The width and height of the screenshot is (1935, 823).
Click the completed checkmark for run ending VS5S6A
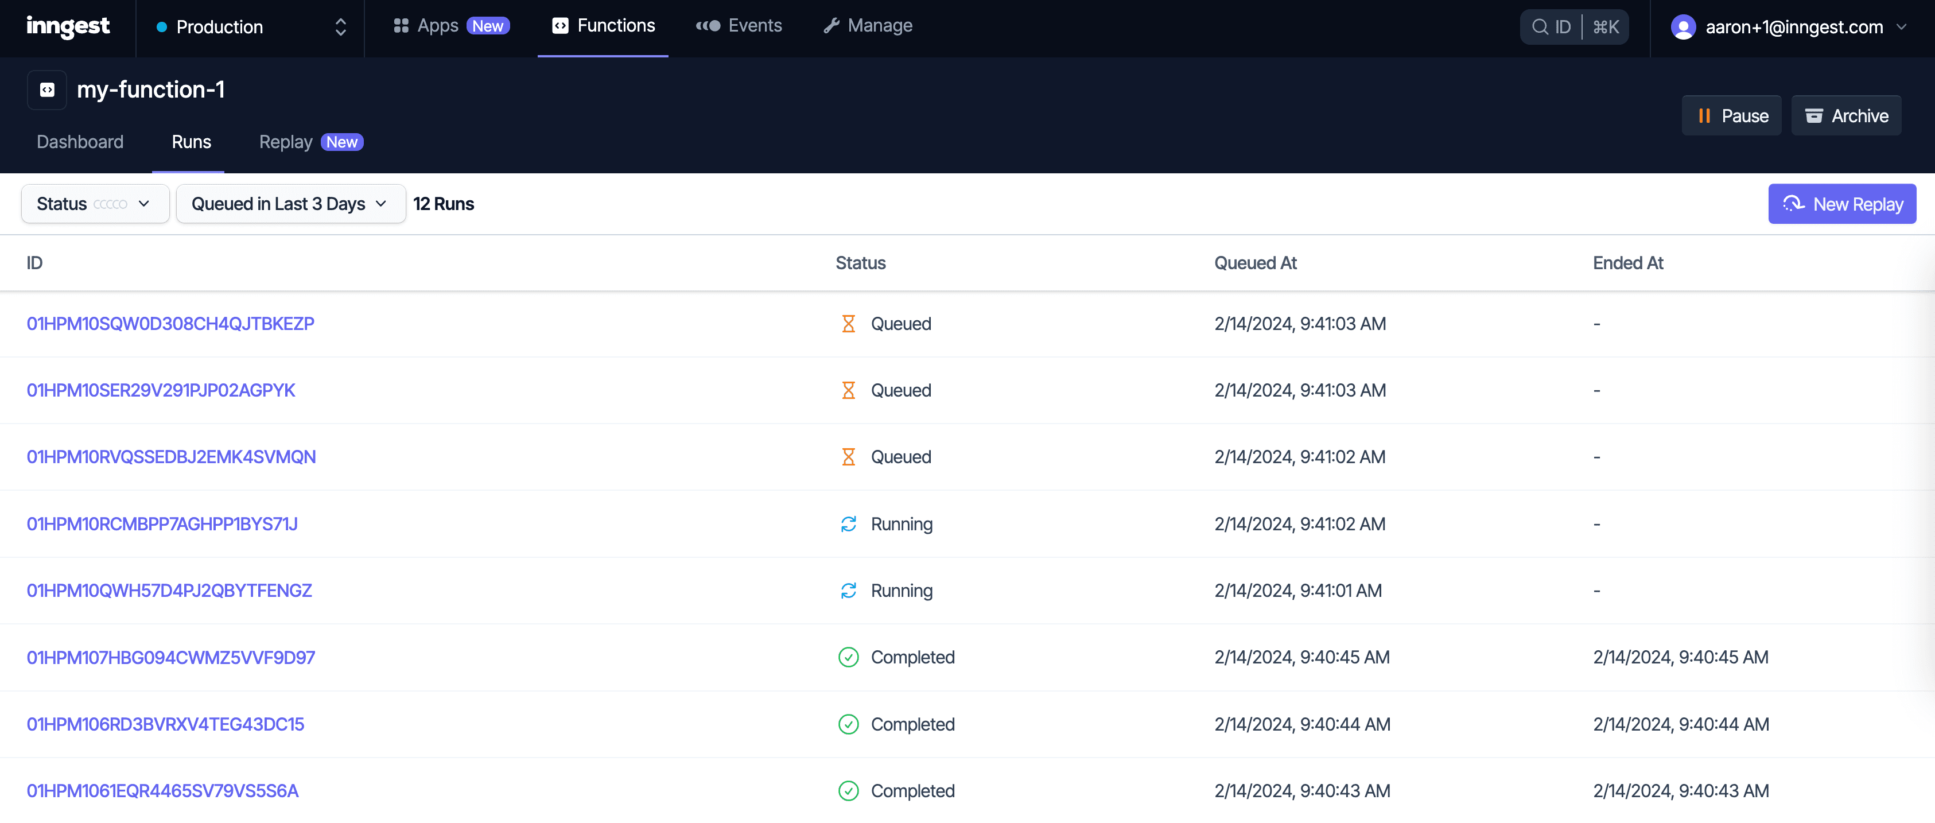[x=848, y=791]
